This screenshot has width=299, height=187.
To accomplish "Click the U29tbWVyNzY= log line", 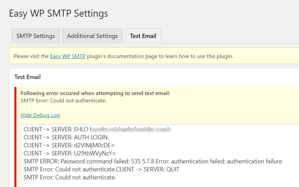I will tap(70, 153).
